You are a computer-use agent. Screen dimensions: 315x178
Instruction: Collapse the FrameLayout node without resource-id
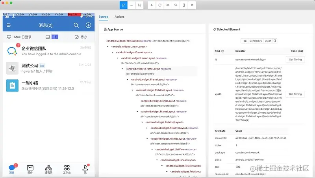pyautogui.click(x=113, y=52)
